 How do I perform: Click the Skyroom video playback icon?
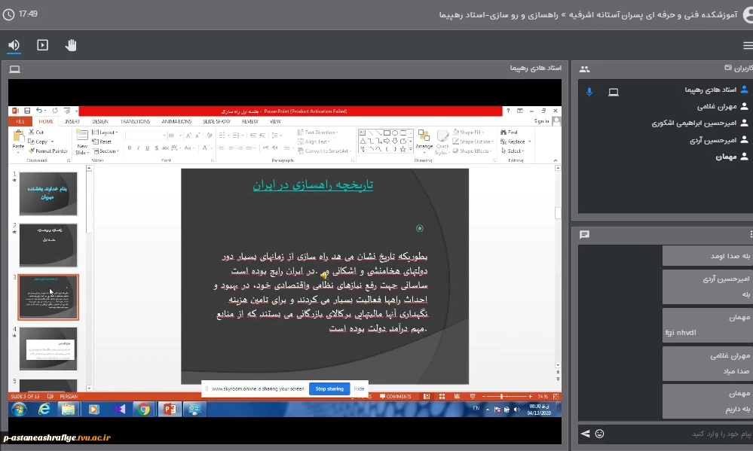click(43, 45)
